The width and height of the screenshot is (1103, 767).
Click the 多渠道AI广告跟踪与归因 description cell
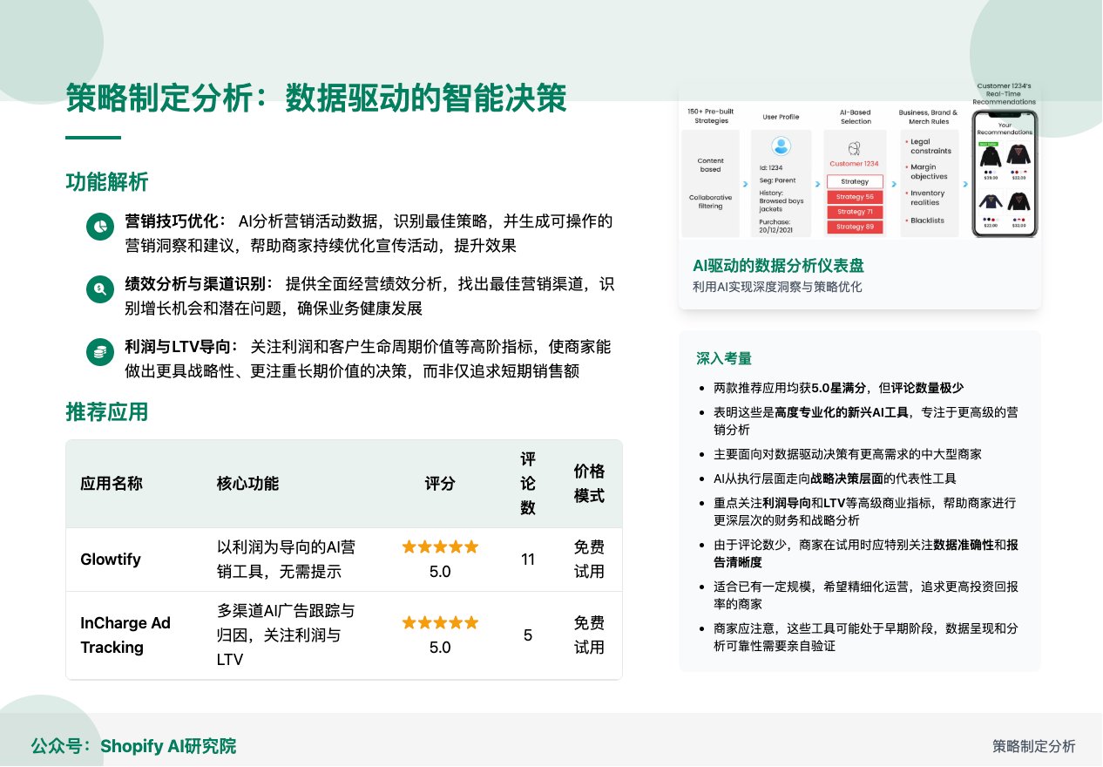(286, 635)
